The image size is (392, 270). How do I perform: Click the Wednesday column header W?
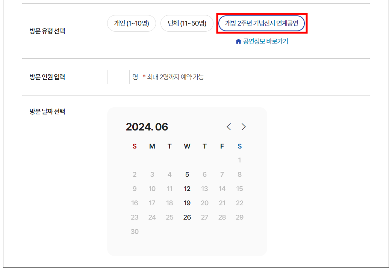pyautogui.click(x=187, y=146)
